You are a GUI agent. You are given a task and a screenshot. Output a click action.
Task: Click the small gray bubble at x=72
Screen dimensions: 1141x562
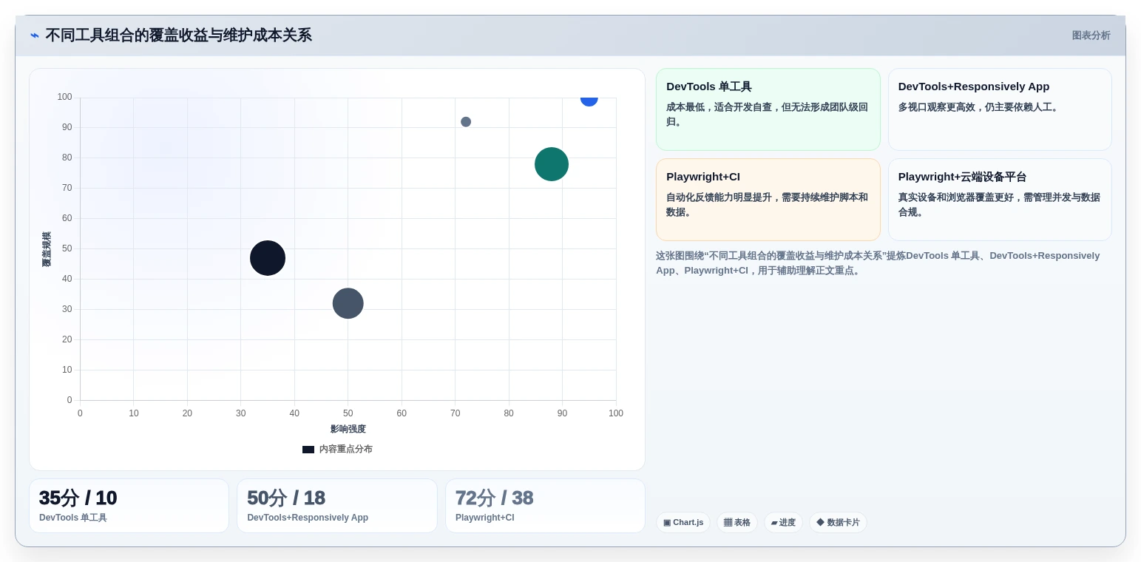tap(466, 122)
